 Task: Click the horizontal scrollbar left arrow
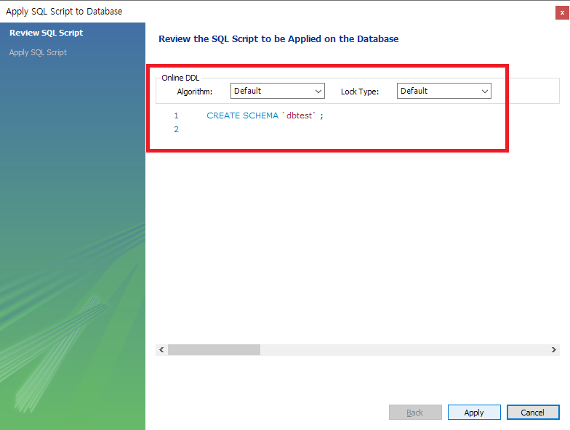[161, 350]
